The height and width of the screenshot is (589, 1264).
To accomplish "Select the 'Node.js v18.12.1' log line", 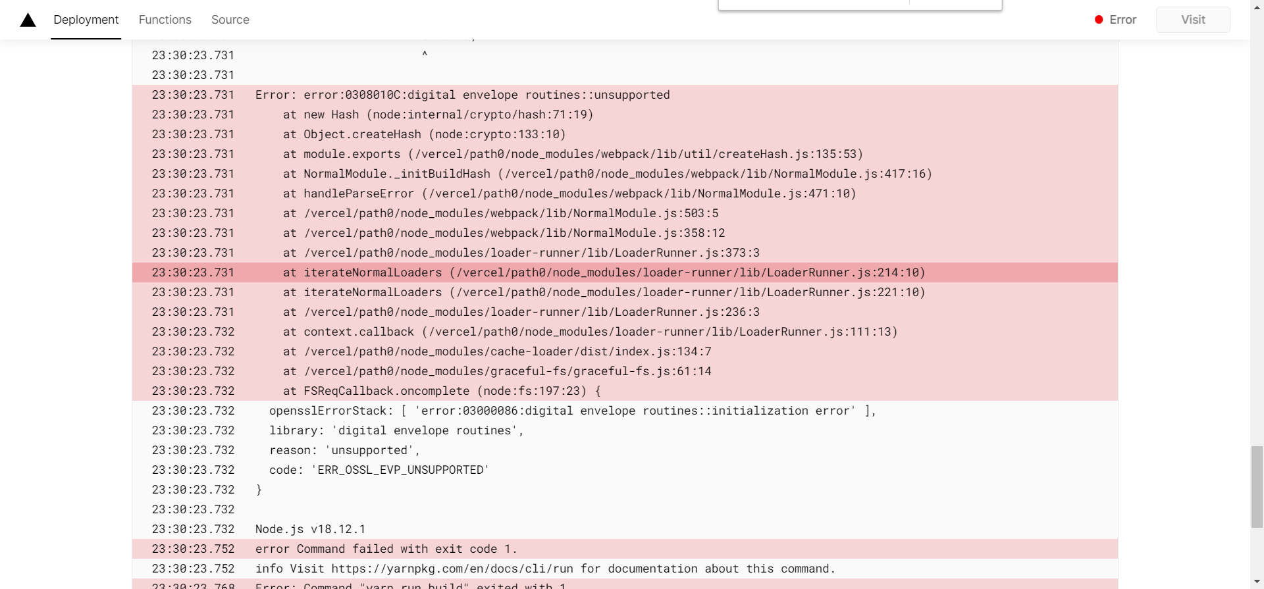I will pyautogui.click(x=625, y=529).
